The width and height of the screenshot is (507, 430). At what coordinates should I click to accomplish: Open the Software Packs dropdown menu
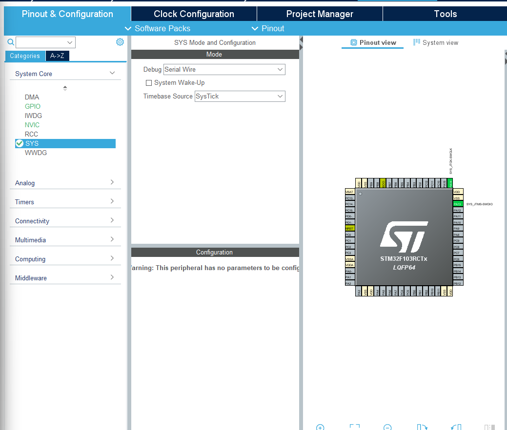point(158,28)
